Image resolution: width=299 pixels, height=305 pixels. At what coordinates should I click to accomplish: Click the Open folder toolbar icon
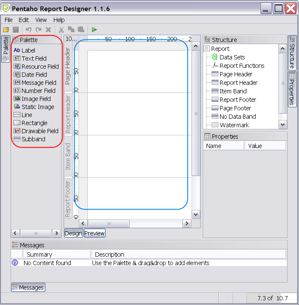(6, 30)
